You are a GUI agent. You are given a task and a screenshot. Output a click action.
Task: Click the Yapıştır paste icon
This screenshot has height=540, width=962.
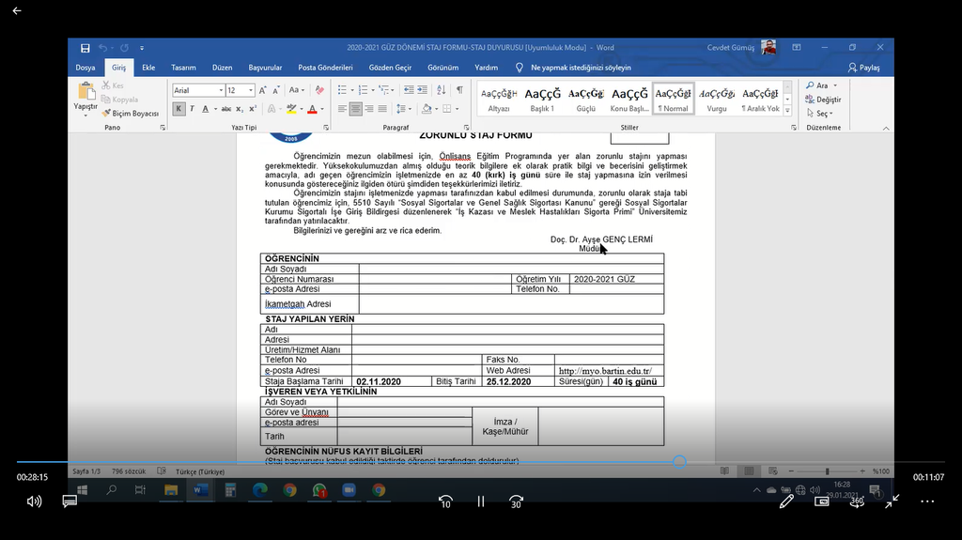pos(85,92)
